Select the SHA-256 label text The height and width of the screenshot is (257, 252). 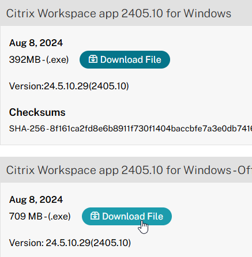[x=27, y=128]
